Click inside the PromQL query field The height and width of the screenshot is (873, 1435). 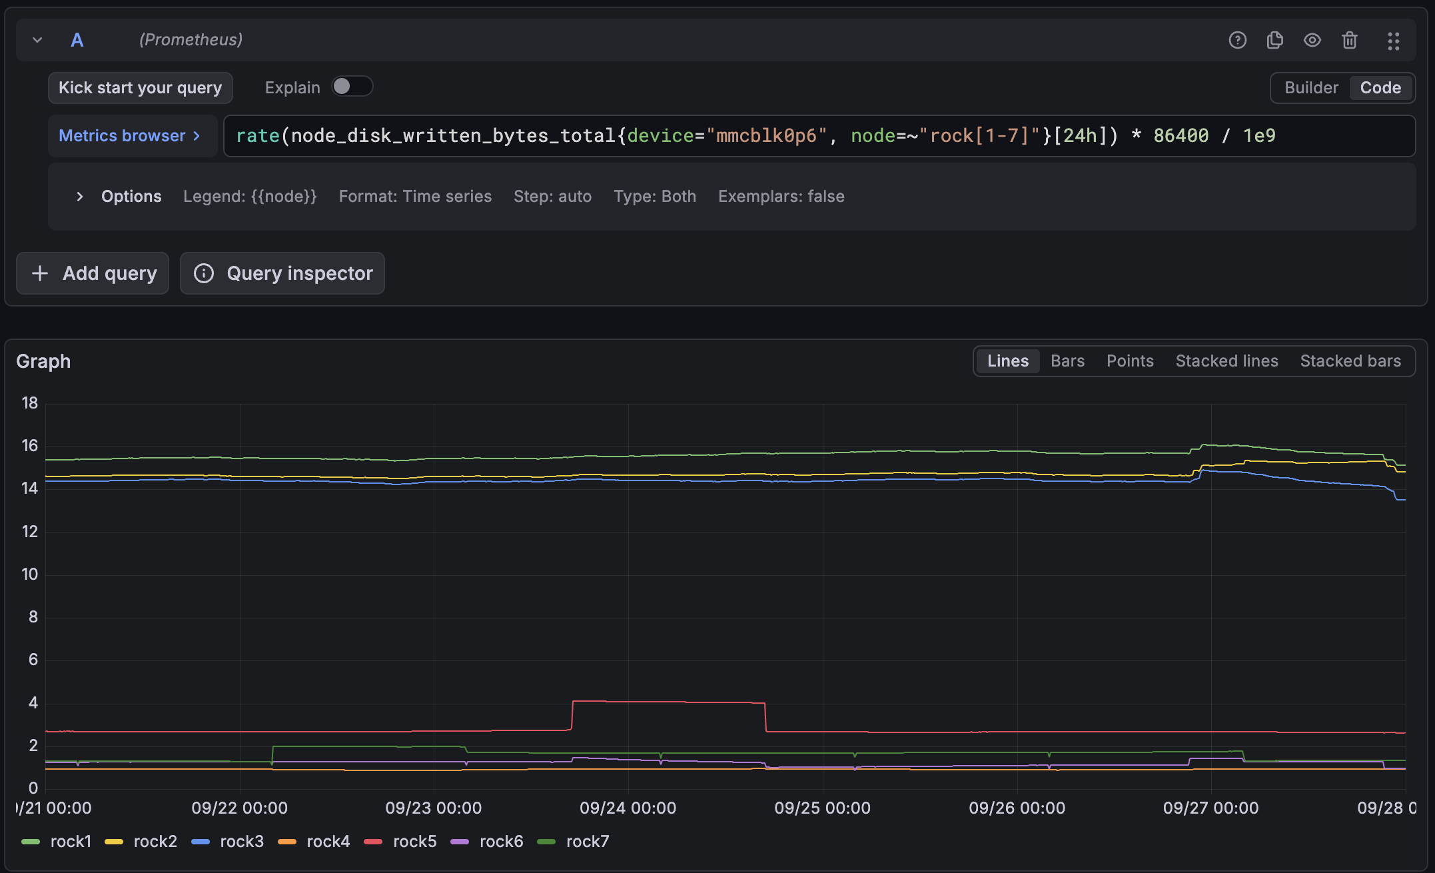coord(819,136)
